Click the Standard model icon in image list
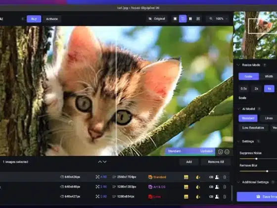The height and width of the screenshot is (208, 277). pyautogui.click(x=150, y=177)
